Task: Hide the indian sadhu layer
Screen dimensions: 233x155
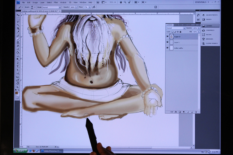Action: 167,48
